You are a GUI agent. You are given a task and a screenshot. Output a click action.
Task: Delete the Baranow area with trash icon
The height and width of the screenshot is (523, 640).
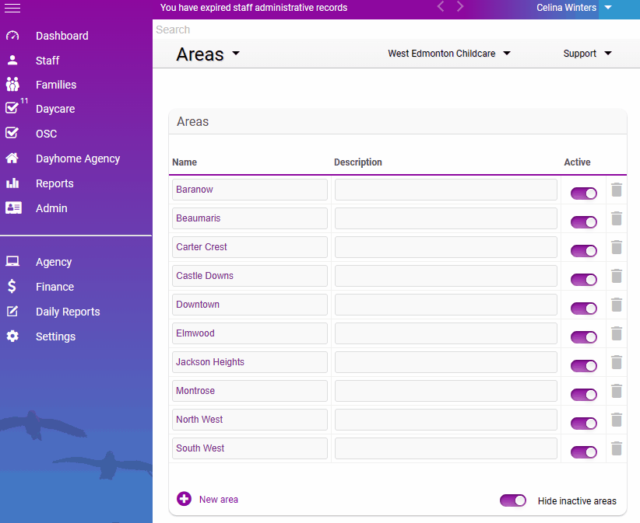click(x=617, y=190)
